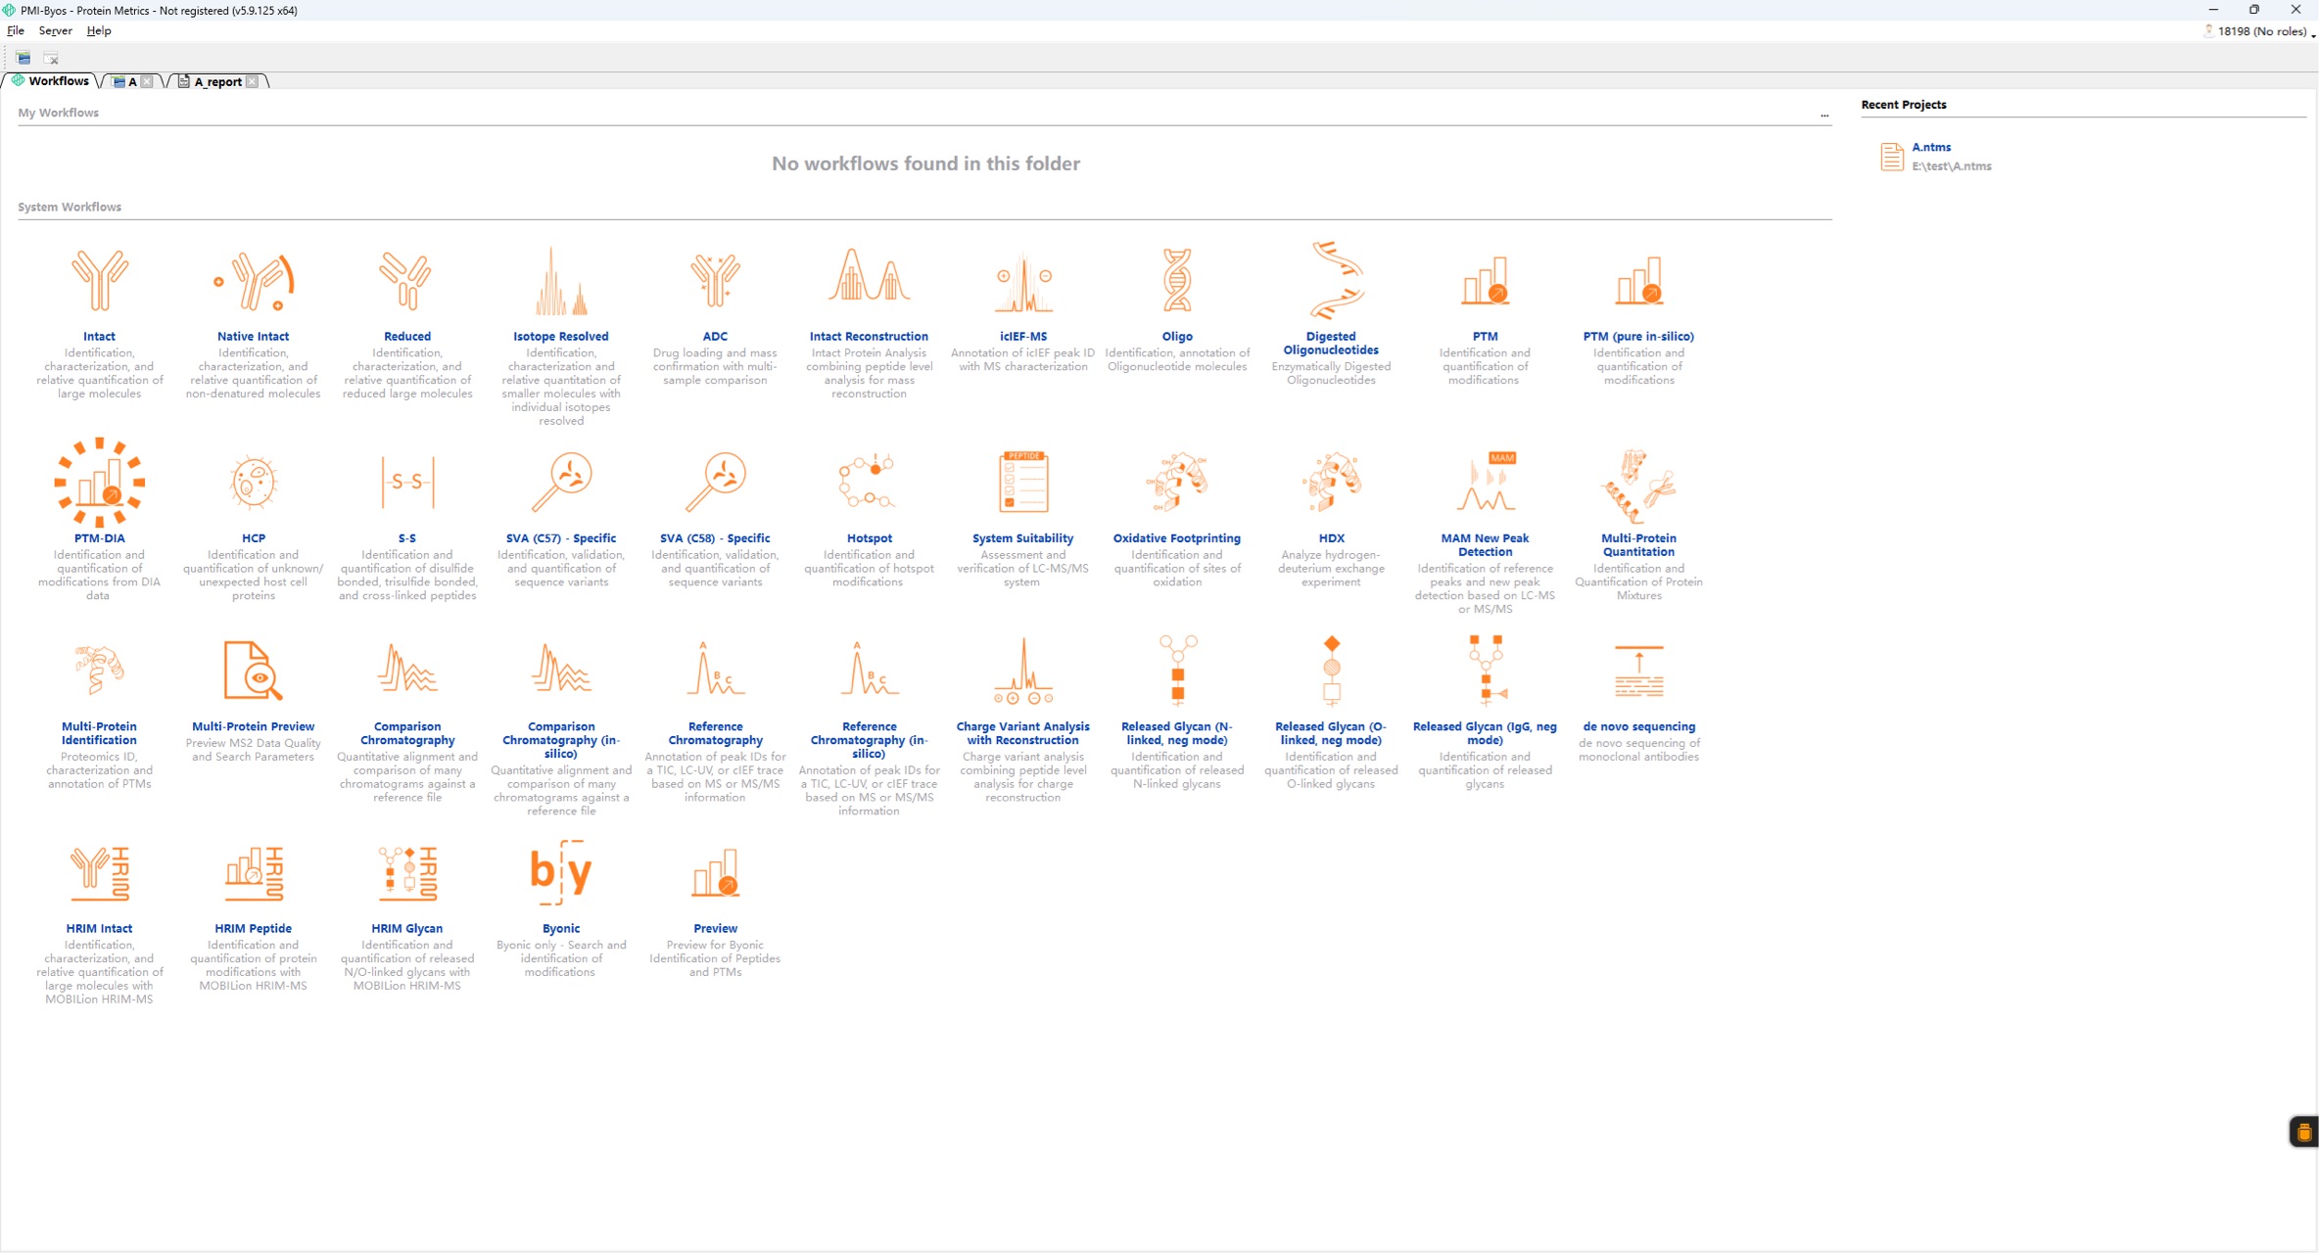Select the System Suitability peptide checklist icon
The width and height of the screenshot is (2319, 1253).
(1023, 483)
